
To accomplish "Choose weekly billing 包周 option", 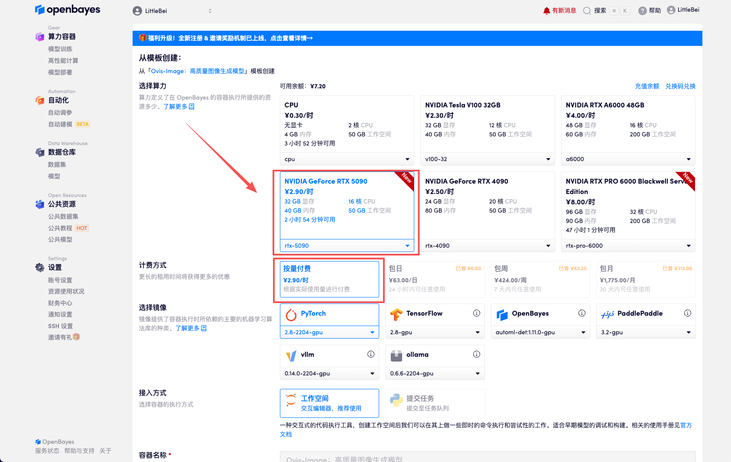I will coord(540,279).
